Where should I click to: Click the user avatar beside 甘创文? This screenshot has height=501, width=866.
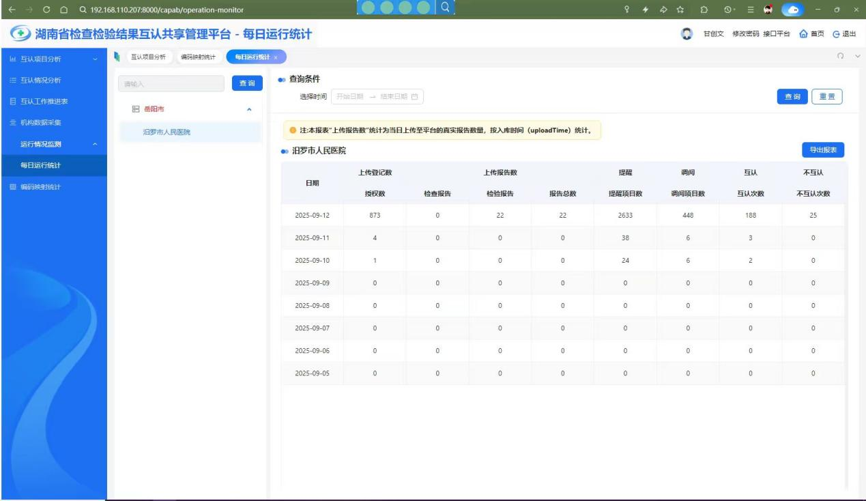click(x=687, y=35)
